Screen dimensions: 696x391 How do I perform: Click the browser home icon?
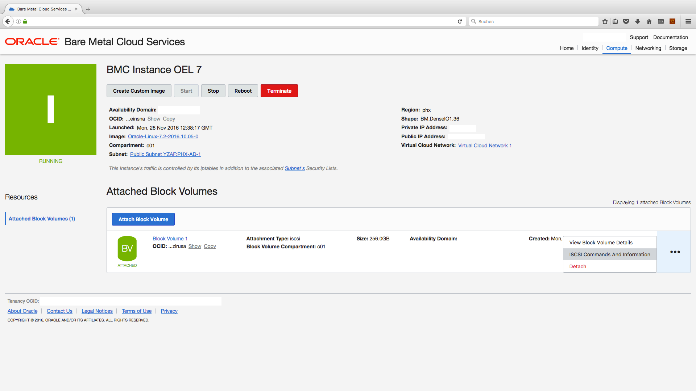click(649, 22)
